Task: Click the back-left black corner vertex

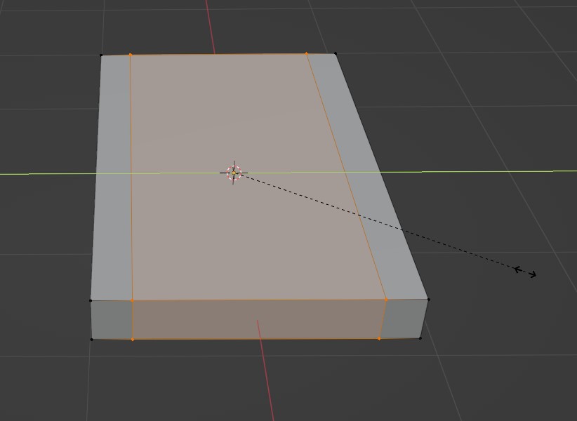Action: (x=101, y=55)
